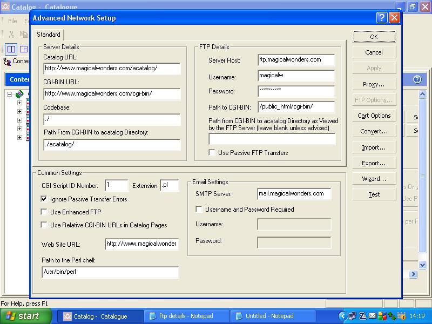Click the blue help icon in background panel

point(416,79)
